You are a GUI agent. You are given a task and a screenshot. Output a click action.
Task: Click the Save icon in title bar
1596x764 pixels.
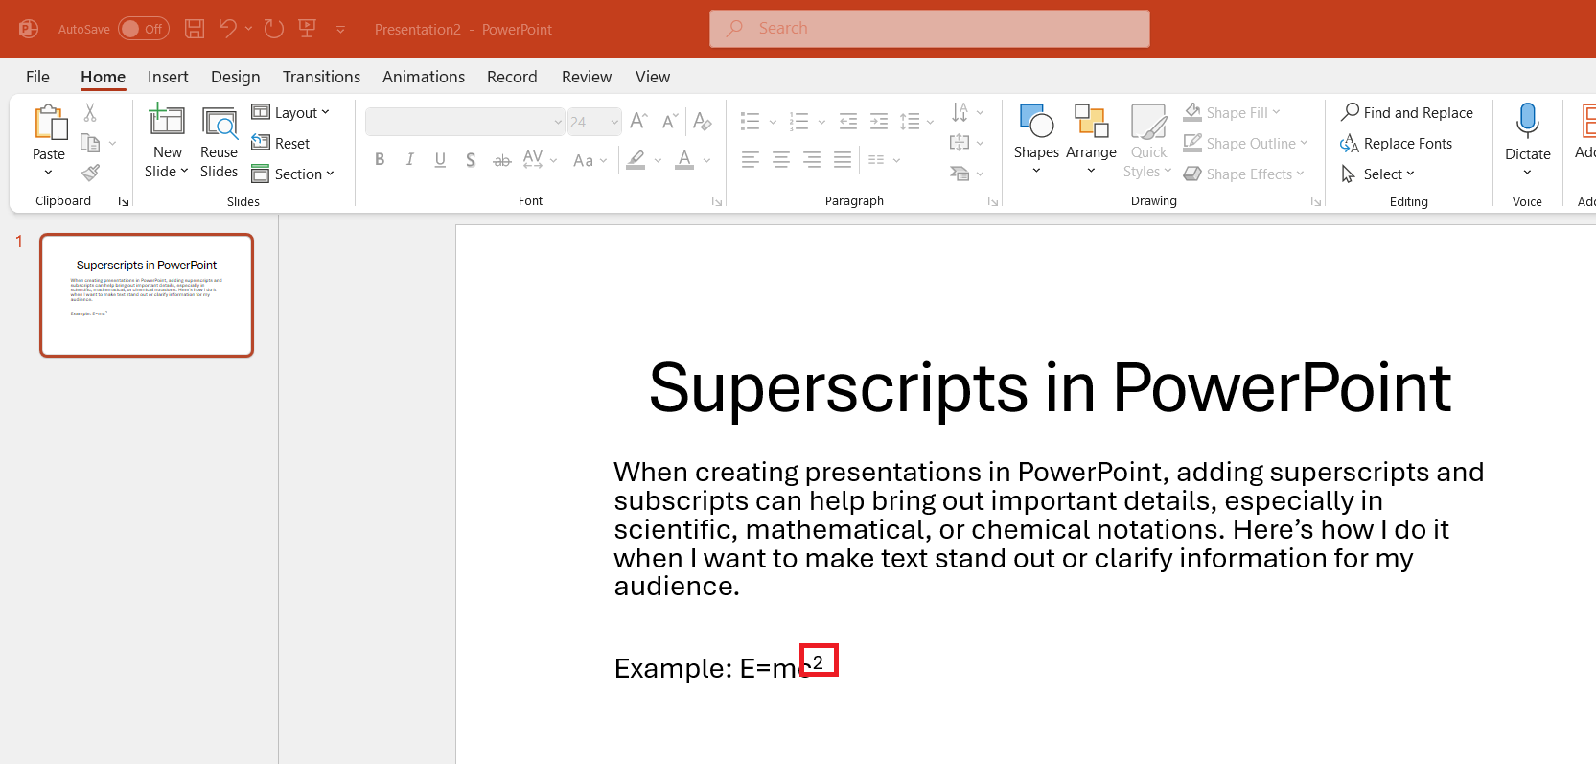click(x=195, y=29)
